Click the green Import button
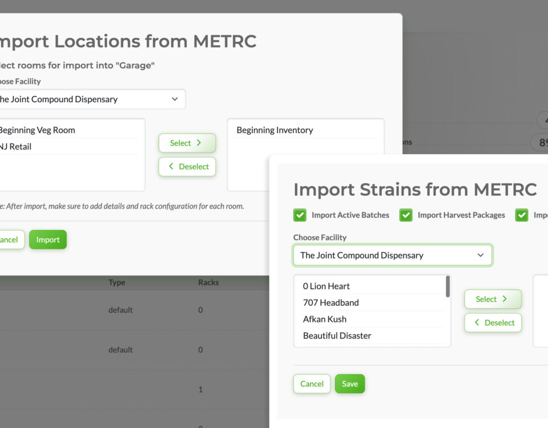This screenshot has height=428, width=548. click(x=48, y=240)
